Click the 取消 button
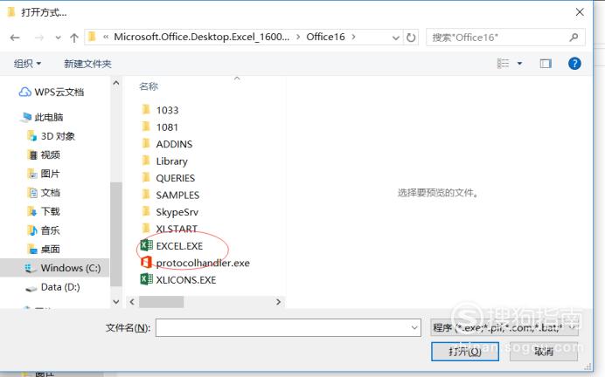Image resolution: width=605 pixels, height=377 pixels. pyautogui.click(x=544, y=352)
